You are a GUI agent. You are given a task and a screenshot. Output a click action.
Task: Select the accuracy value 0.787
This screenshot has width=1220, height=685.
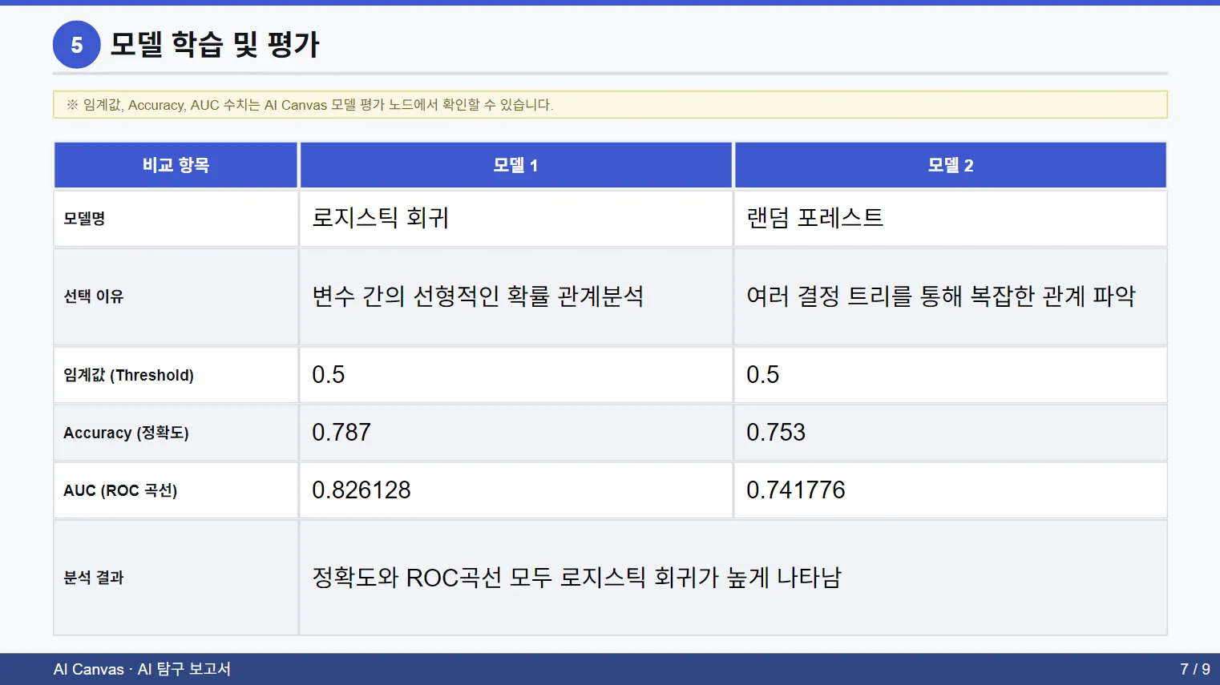341,433
